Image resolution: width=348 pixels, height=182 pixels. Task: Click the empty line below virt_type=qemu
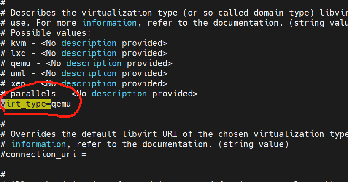pyautogui.click(x=174, y=114)
